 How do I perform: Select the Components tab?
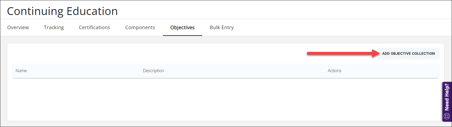pos(140,28)
